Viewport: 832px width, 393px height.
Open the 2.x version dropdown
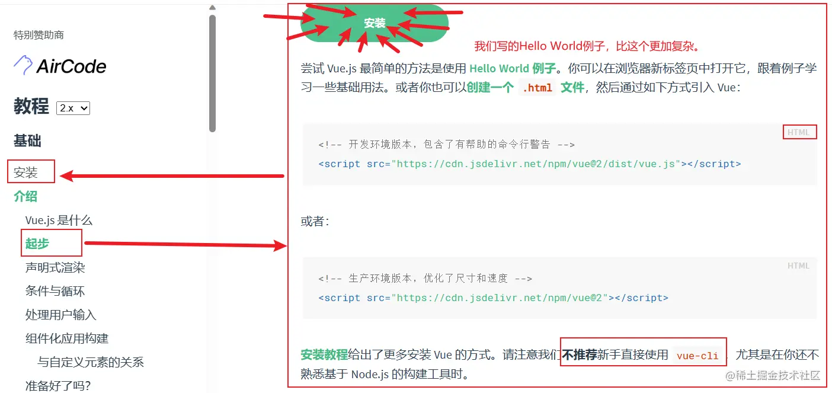pyautogui.click(x=73, y=108)
